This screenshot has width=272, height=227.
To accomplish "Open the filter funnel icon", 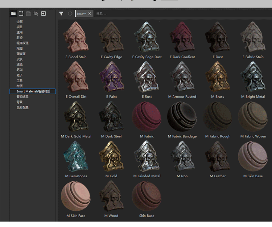I will [61, 13].
